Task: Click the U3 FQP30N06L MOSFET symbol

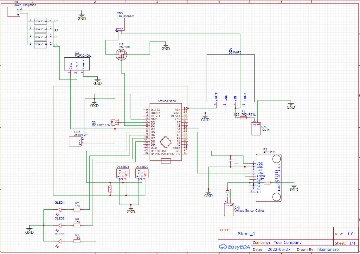Action: point(77,64)
